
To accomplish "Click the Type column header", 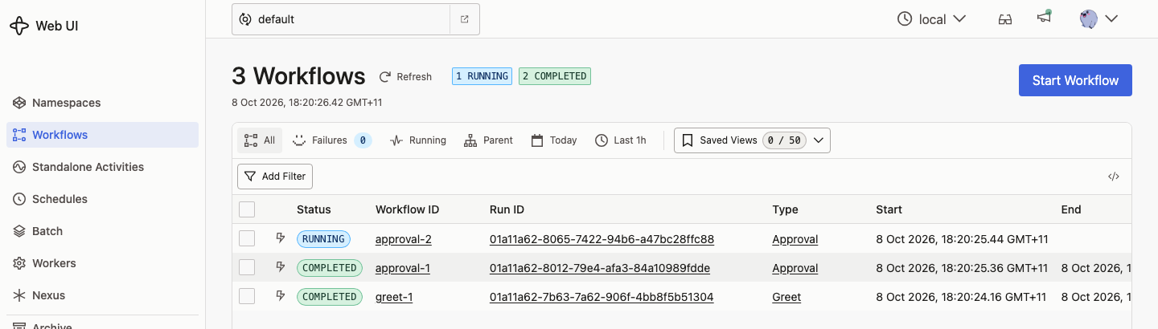I will click(785, 209).
